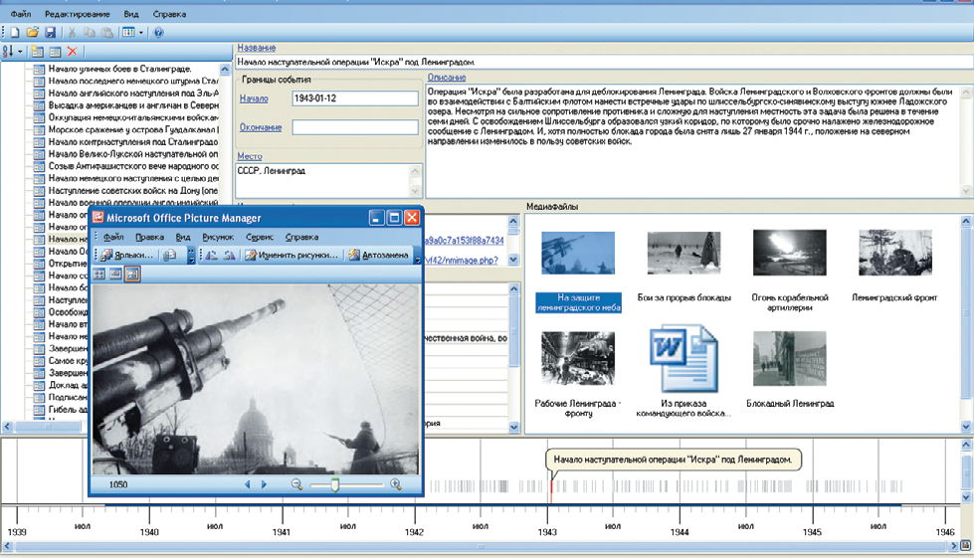
Task: Rotate picture left in Picture Manager
Action: pyautogui.click(x=212, y=256)
